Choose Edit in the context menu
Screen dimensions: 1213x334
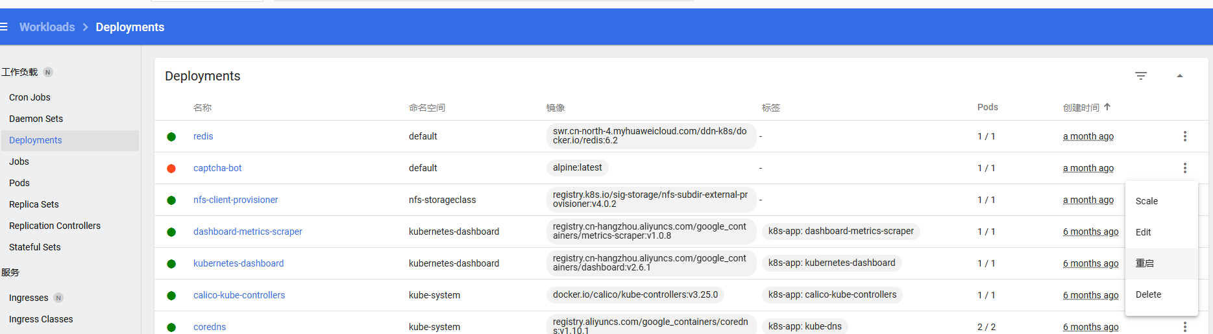[1144, 232]
